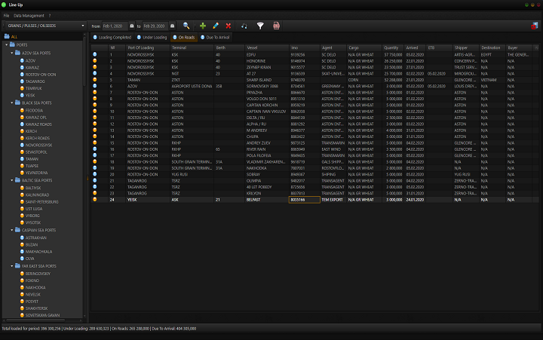Click the red-blue icon at toolbar far right
The height and width of the screenshot is (340, 543).
(535, 26)
